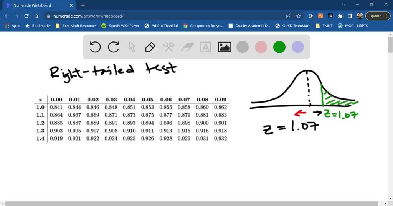Open the round extension icon beside the bookmark star
This screenshot has height=206, width=393.
pos(311,16)
